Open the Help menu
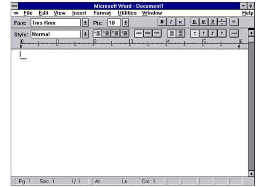 click(x=248, y=13)
